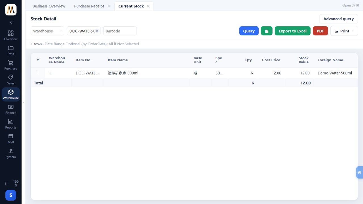The width and height of the screenshot is (363, 204).
Task: Open the Finance section
Action: pyautogui.click(x=11, y=109)
